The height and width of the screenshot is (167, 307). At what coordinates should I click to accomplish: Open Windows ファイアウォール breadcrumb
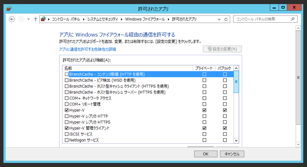[x=145, y=19]
